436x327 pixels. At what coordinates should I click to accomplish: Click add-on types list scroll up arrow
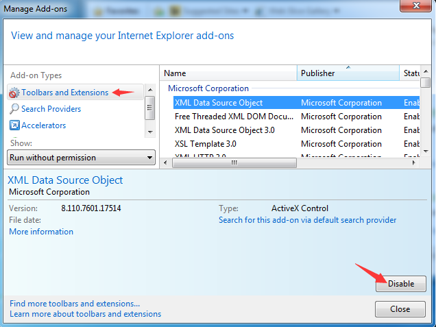pyautogui.click(x=150, y=90)
